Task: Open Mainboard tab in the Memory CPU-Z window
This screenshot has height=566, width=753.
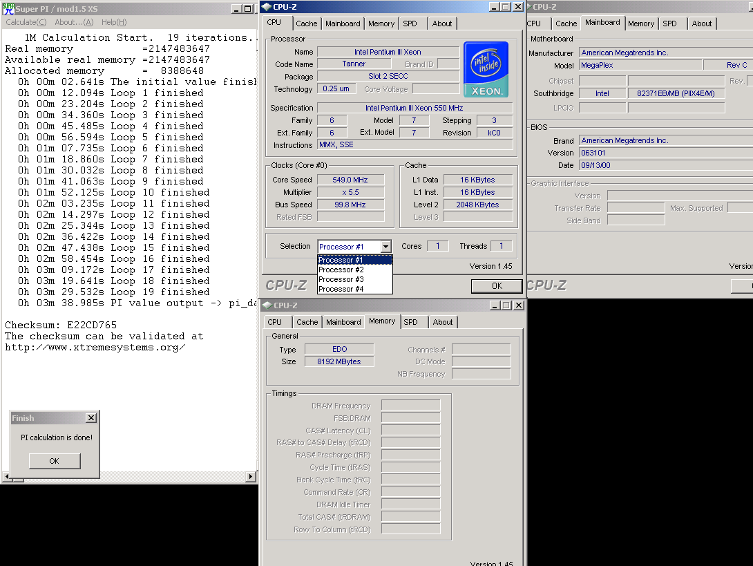Action: (343, 322)
